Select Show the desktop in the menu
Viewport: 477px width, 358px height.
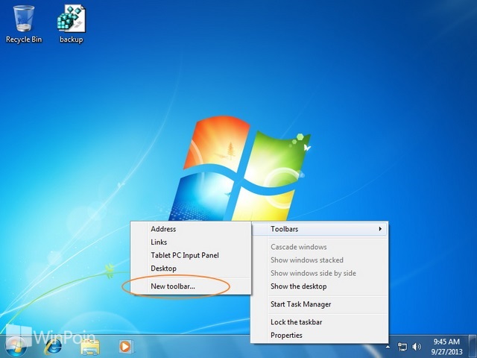tap(320, 286)
